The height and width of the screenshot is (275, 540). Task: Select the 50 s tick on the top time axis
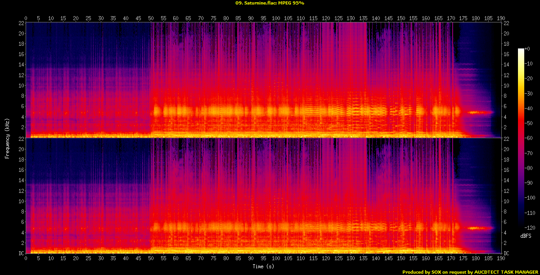pyautogui.click(x=151, y=18)
